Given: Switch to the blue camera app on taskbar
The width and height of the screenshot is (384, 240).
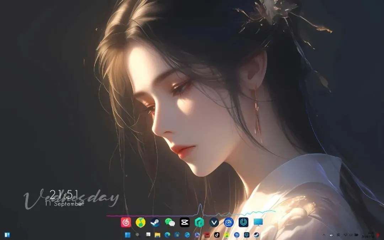Looking at the screenshot, I should click(x=236, y=235).
